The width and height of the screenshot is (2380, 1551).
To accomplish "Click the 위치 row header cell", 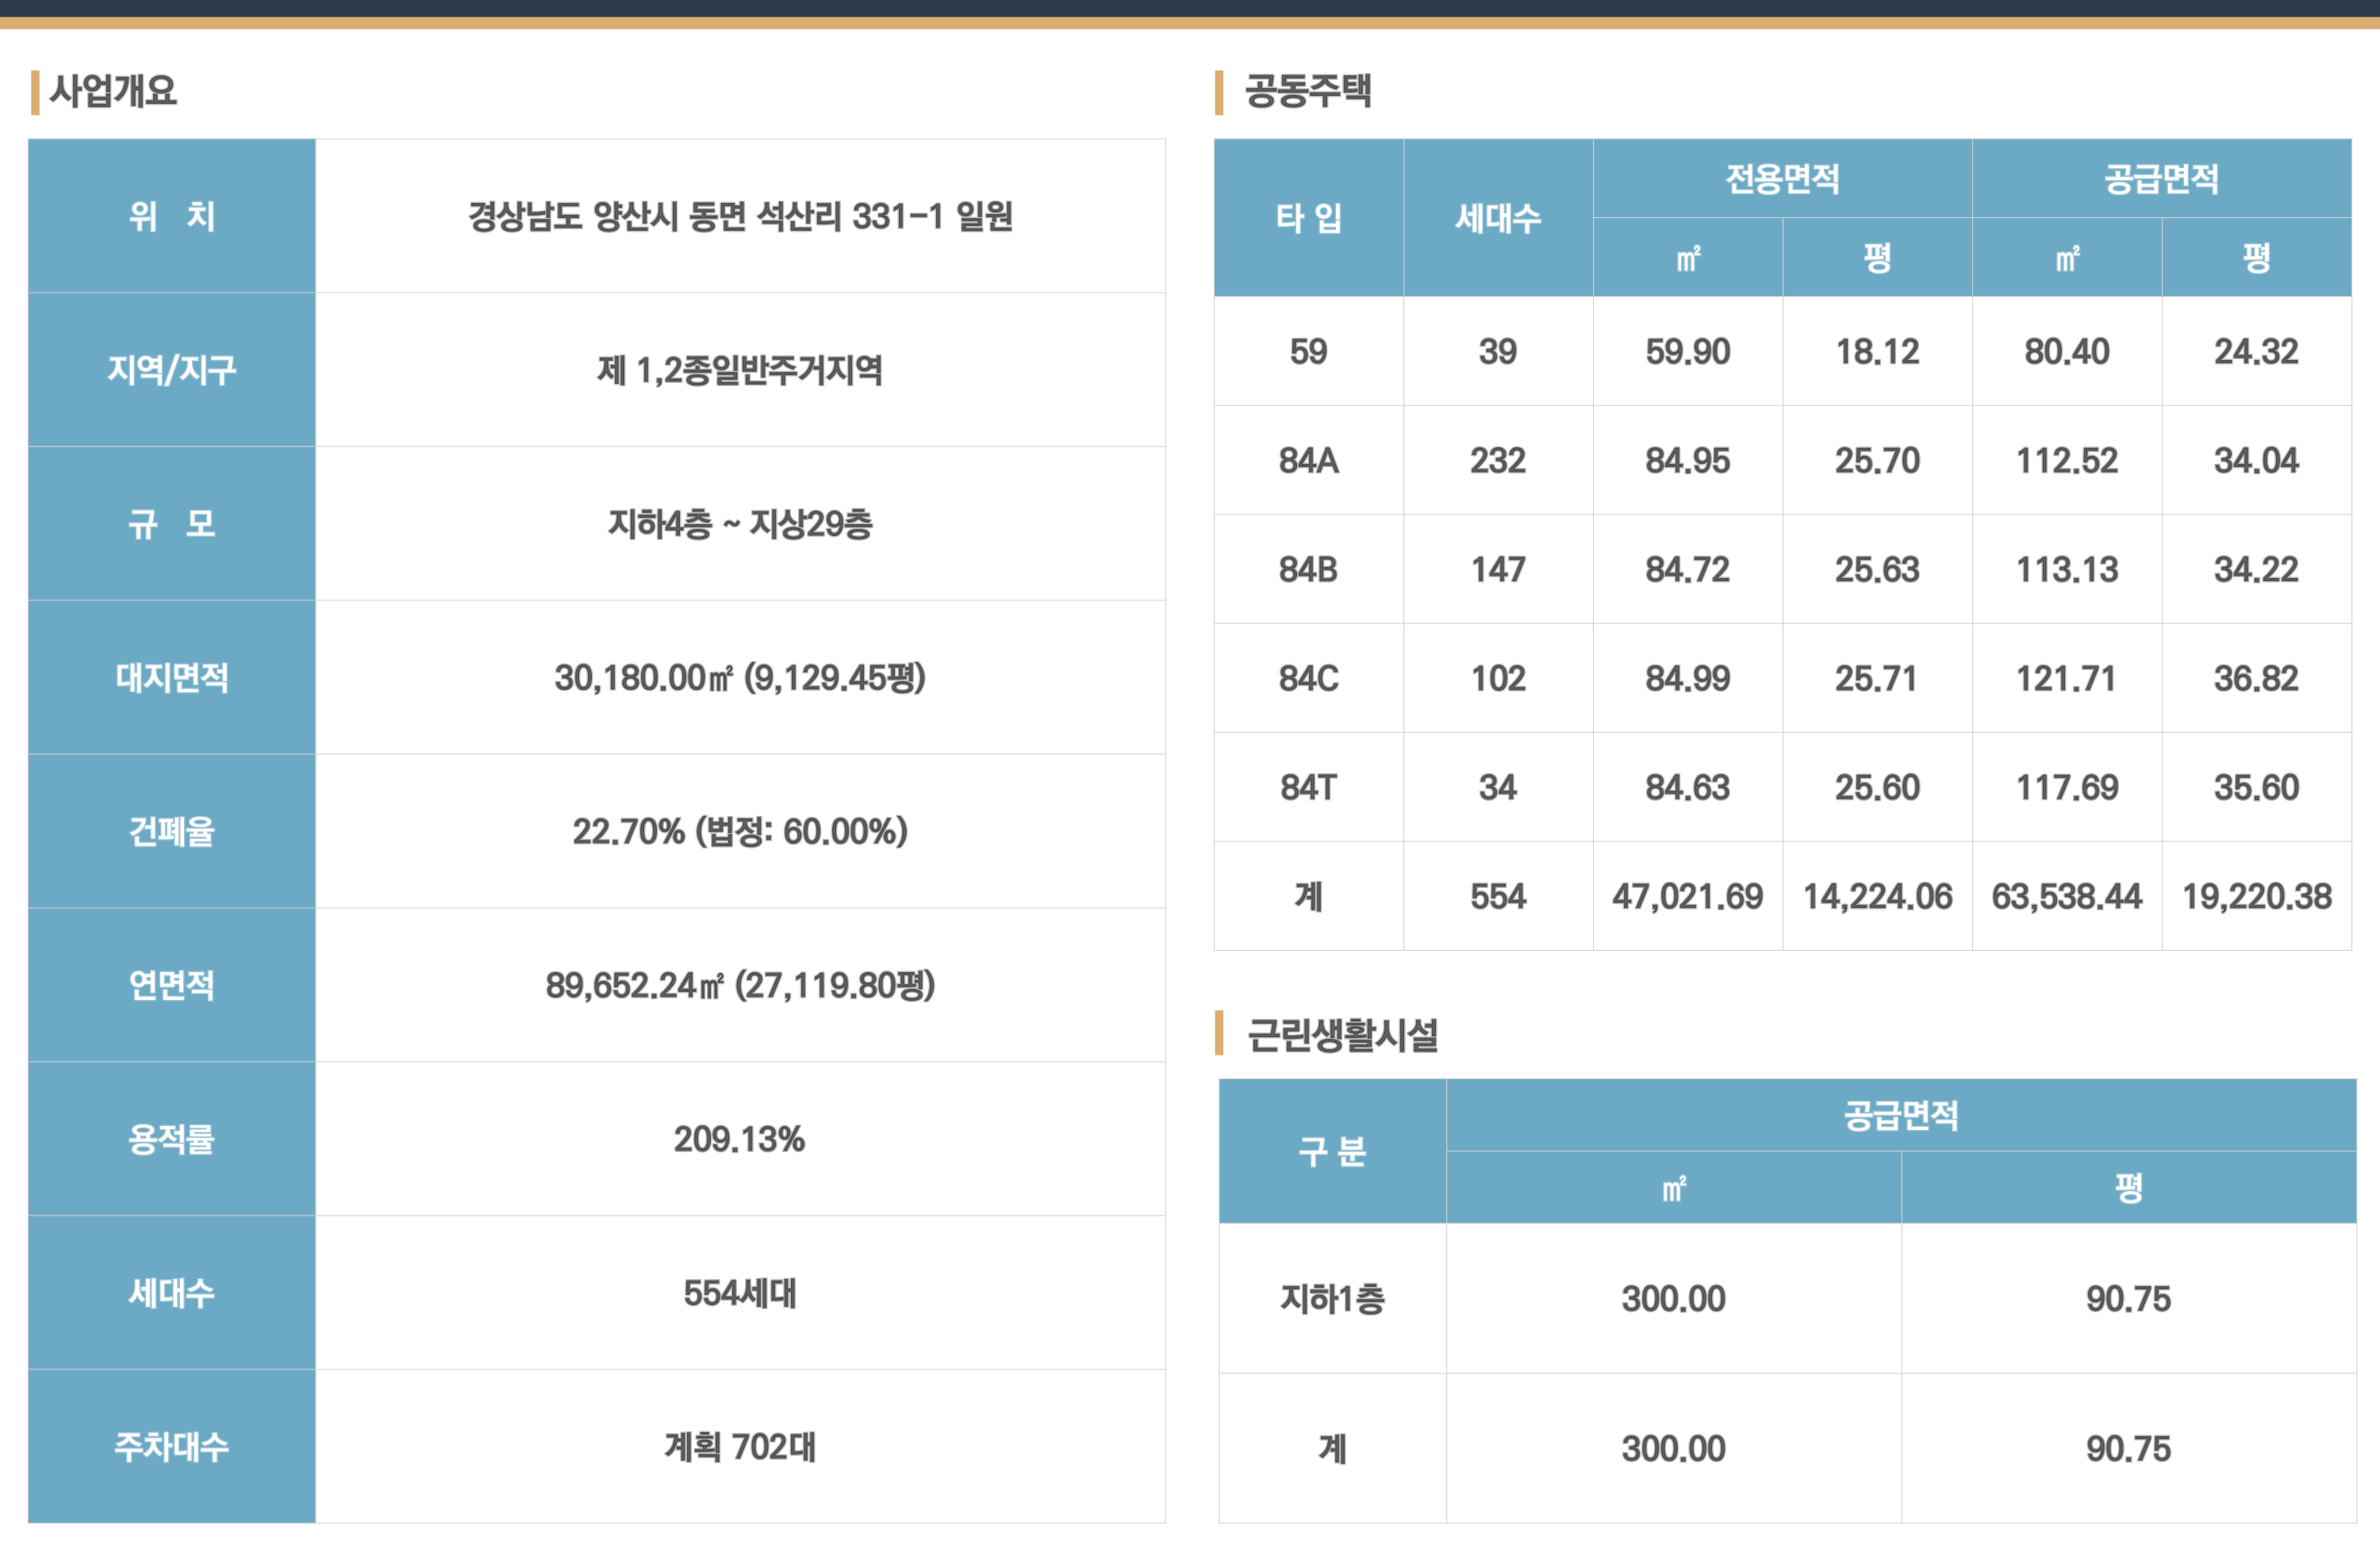I will pyautogui.click(x=172, y=216).
